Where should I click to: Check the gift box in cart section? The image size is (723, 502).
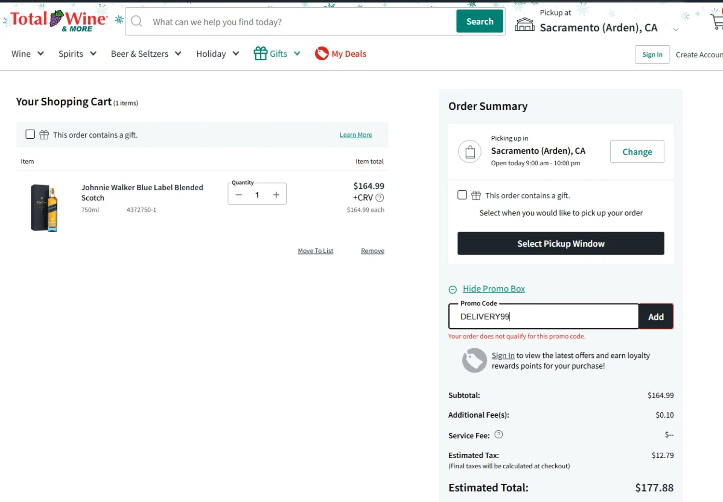(30, 134)
